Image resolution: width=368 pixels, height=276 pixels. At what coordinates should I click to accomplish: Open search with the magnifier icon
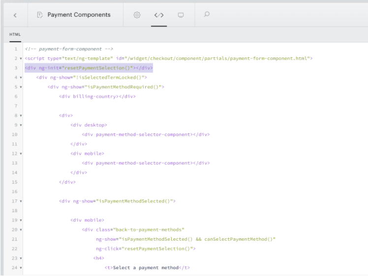[207, 14]
